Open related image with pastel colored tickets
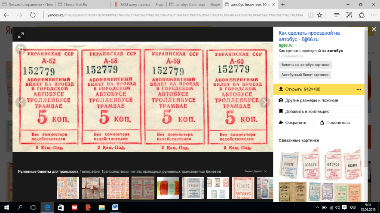The width and height of the screenshot is (380, 213). pyautogui.click(x=335, y=192)
